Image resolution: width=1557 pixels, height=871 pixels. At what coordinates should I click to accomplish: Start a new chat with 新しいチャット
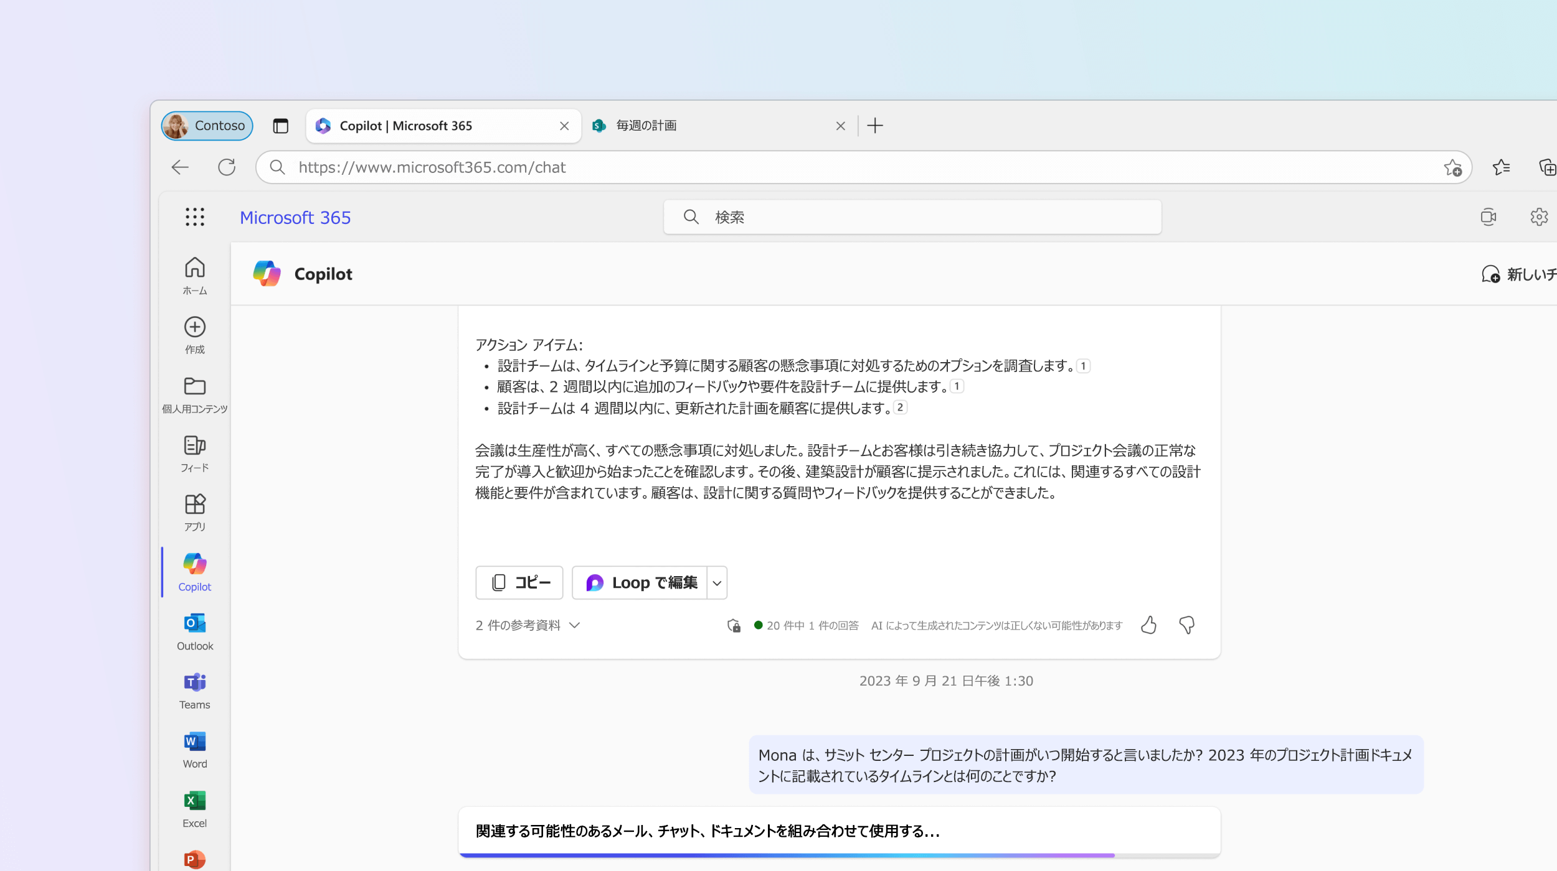pos(1519,274)
